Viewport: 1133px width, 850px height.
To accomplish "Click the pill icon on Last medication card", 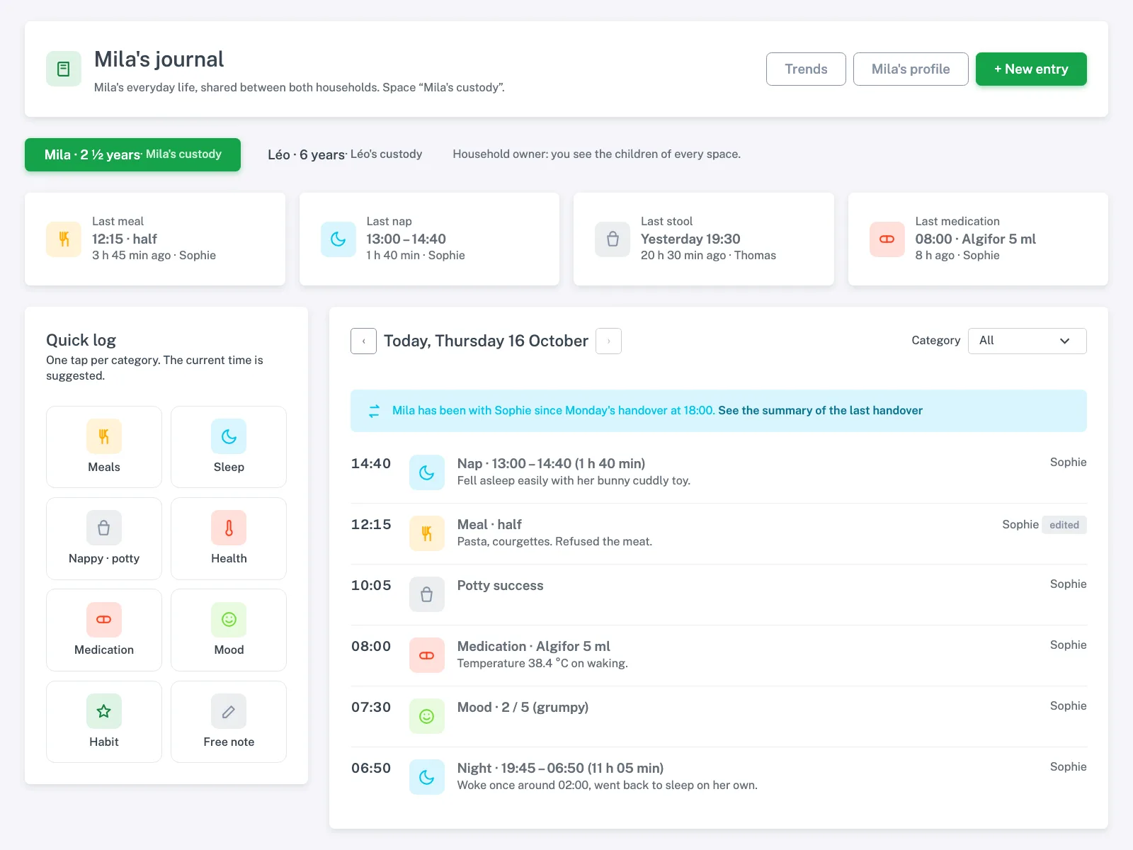I will coord(887,239).
